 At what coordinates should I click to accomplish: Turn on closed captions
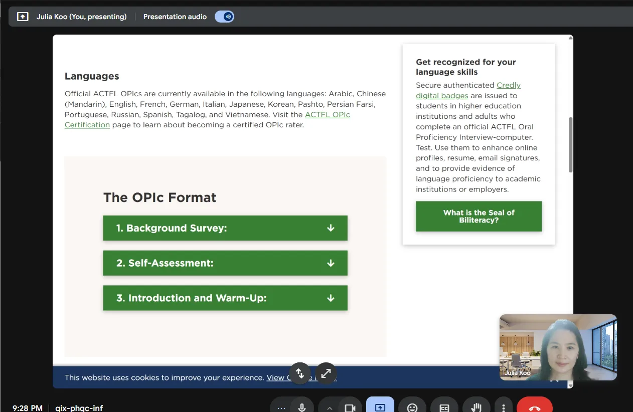point(444,407)
